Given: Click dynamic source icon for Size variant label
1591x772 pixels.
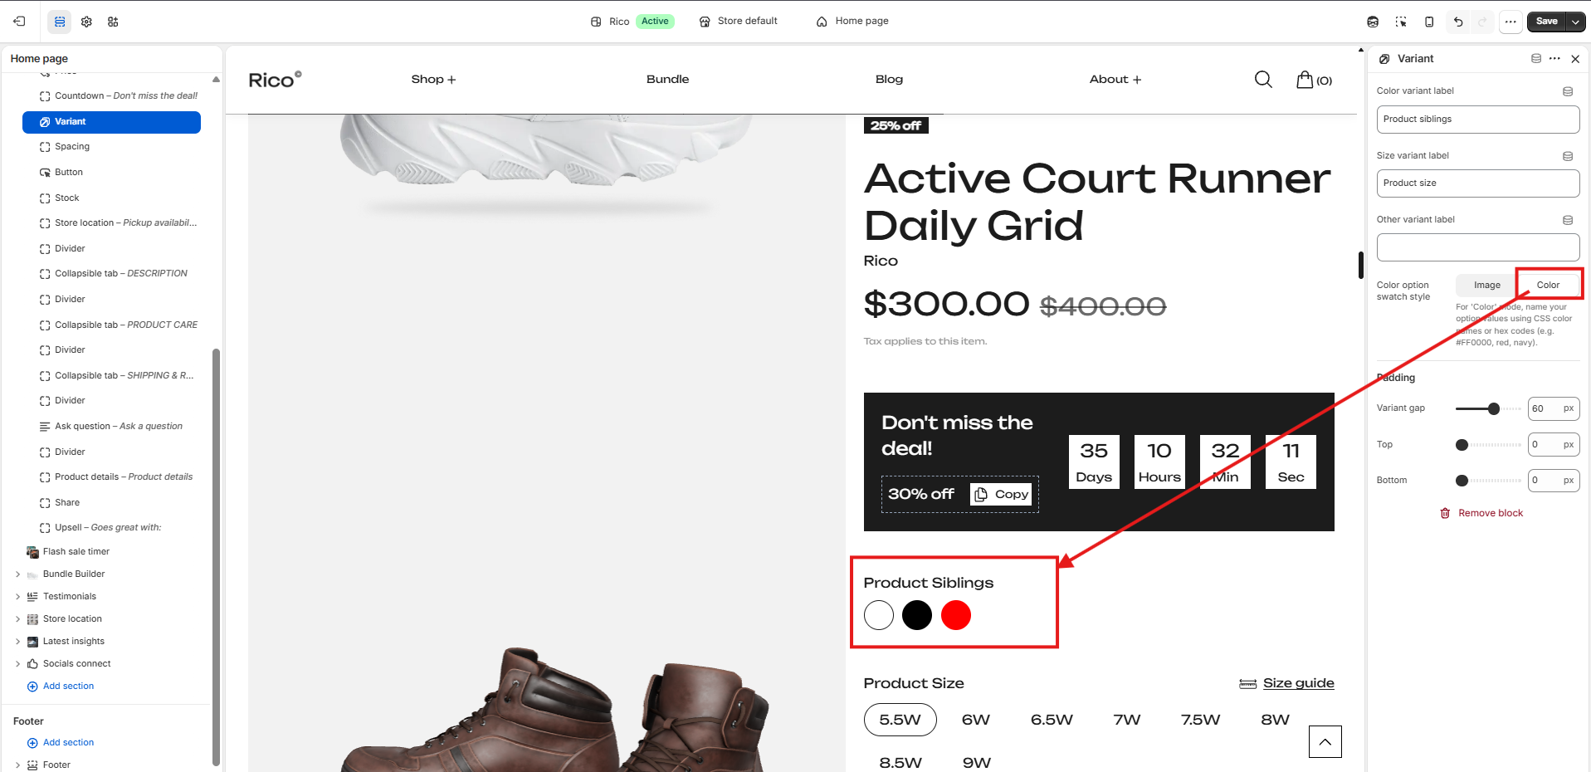Looking at the screenshot, I should tap(1568, 156).
